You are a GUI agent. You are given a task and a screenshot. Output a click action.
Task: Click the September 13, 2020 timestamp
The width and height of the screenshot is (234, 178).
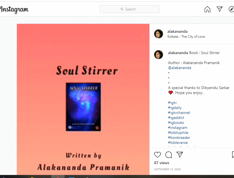pyautogui.click(x=167, y=169)
